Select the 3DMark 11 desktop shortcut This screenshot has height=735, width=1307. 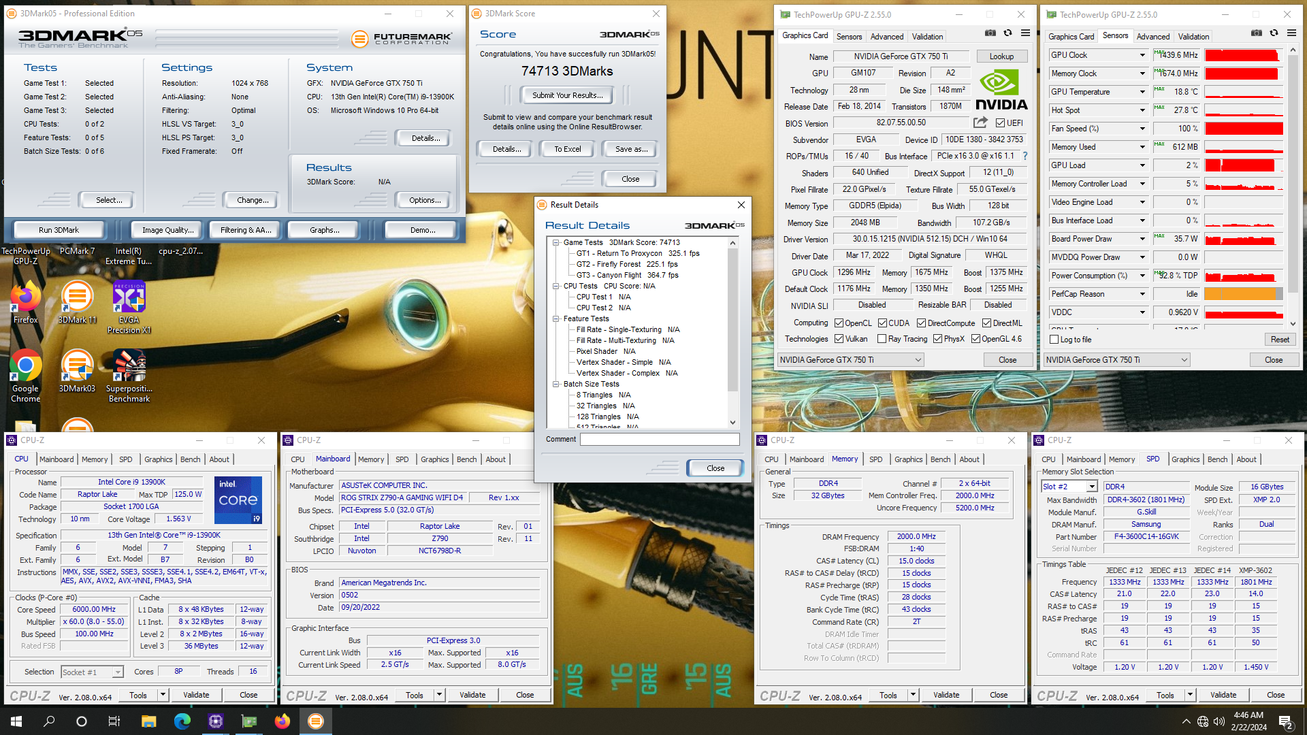coord(77,302)
